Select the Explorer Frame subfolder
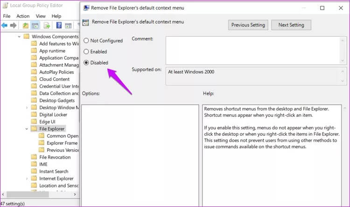 click(x=62, y=143)
